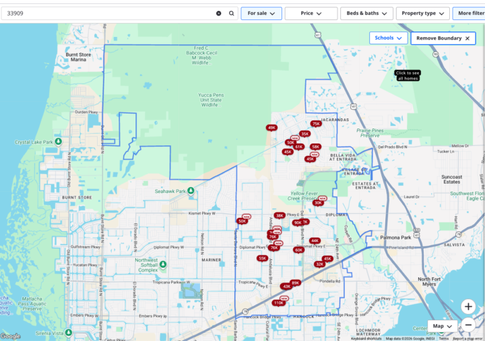
Task: Select the Seahawk Park marker icon
Action: [x=191, y=191]
